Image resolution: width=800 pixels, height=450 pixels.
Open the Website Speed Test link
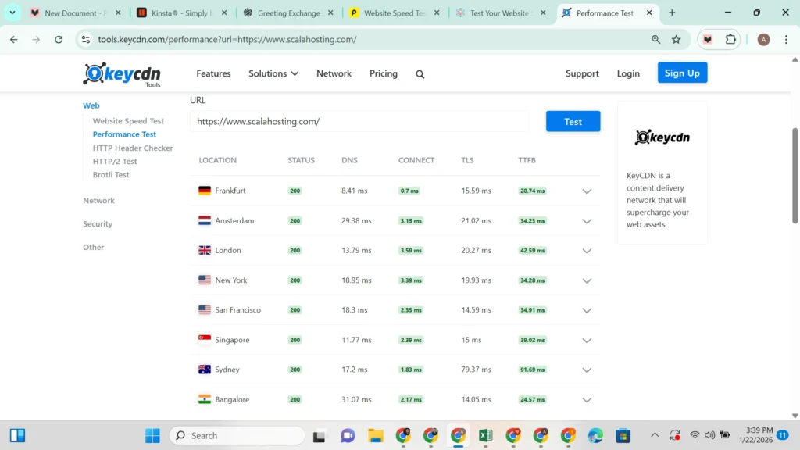coord(127,120)
